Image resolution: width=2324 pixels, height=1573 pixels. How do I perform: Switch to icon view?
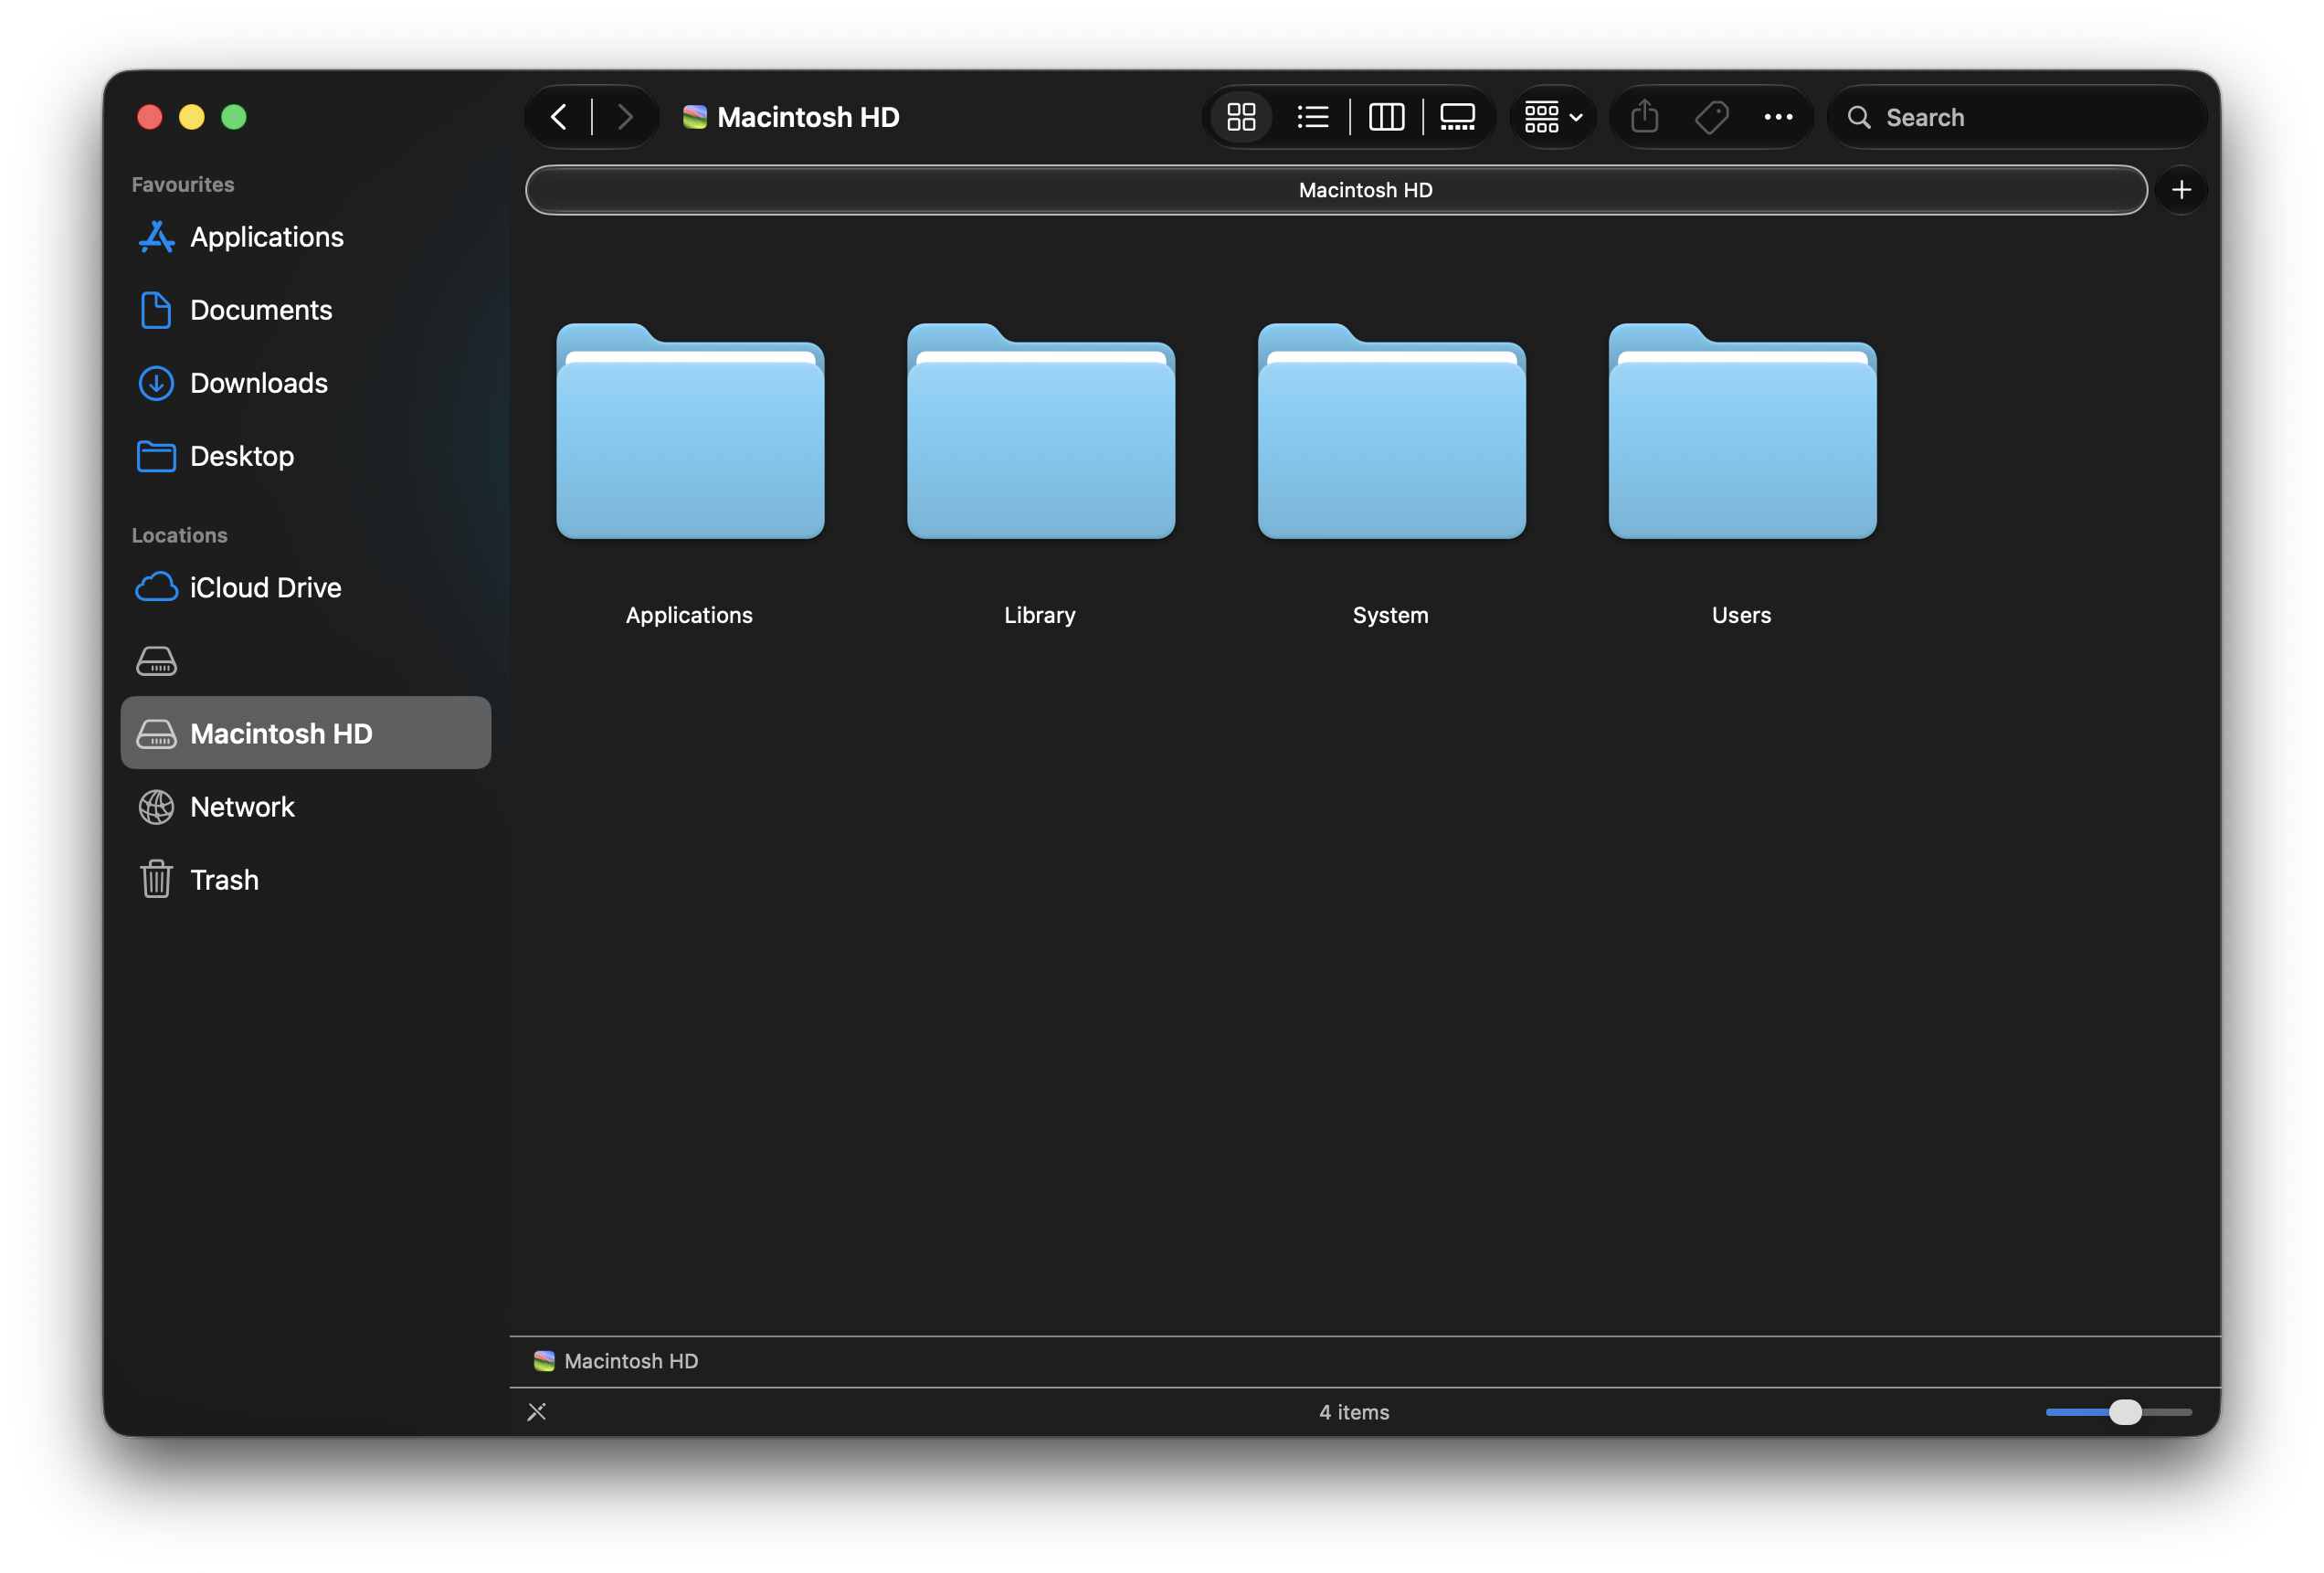coord(1241,117)
